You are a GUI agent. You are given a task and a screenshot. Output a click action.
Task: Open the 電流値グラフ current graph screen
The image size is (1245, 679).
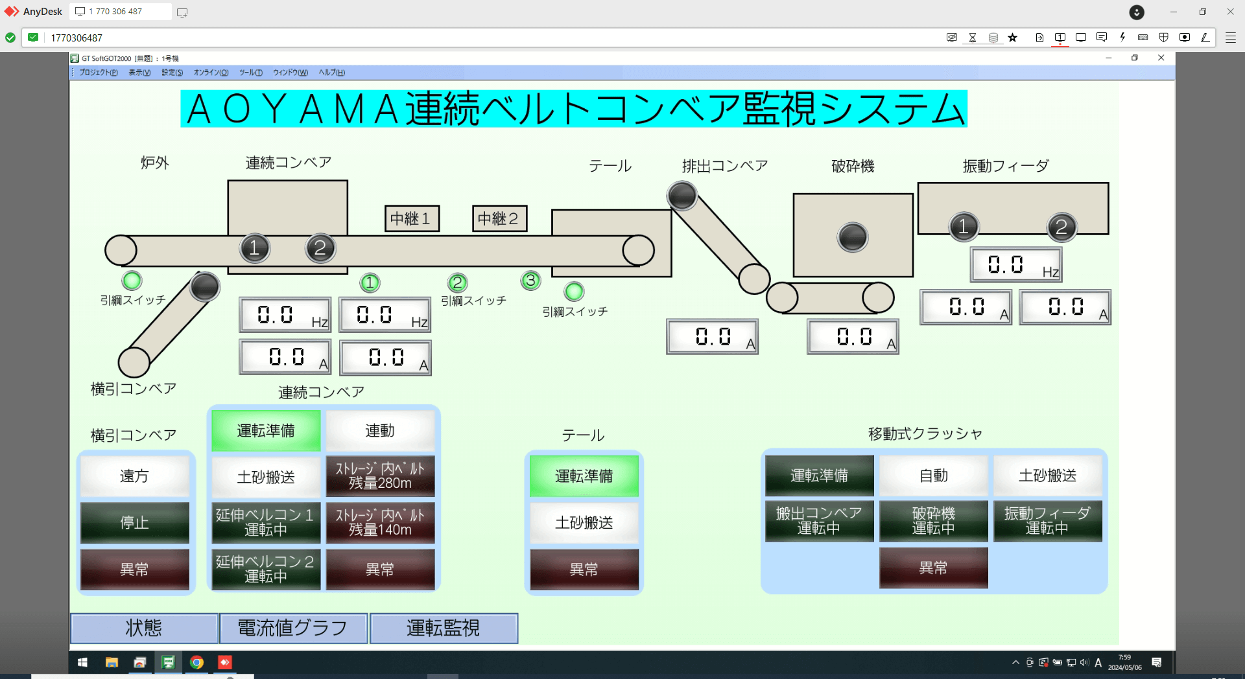(293, 628)
